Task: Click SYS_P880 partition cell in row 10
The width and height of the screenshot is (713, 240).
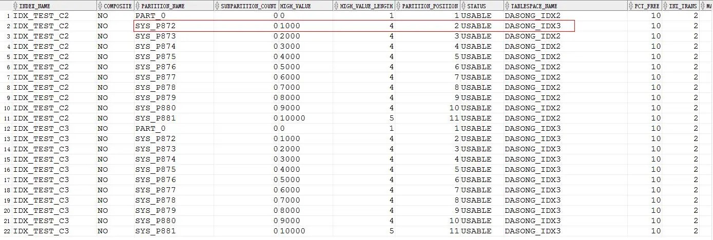Action: 174,108
